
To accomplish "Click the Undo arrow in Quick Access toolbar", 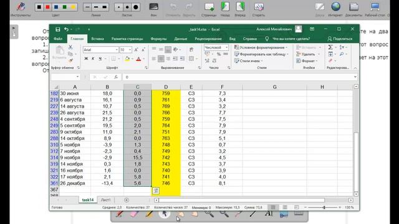I will point(67,29).
